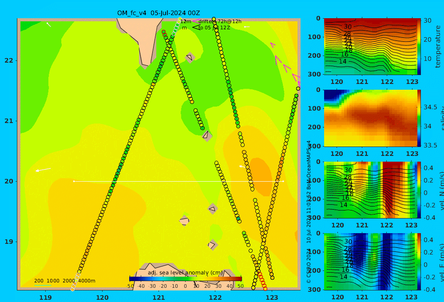Click the '34.5' tick on salinity colorbar
The width and height of the screenshot is (444, 302).
(430, 107)
